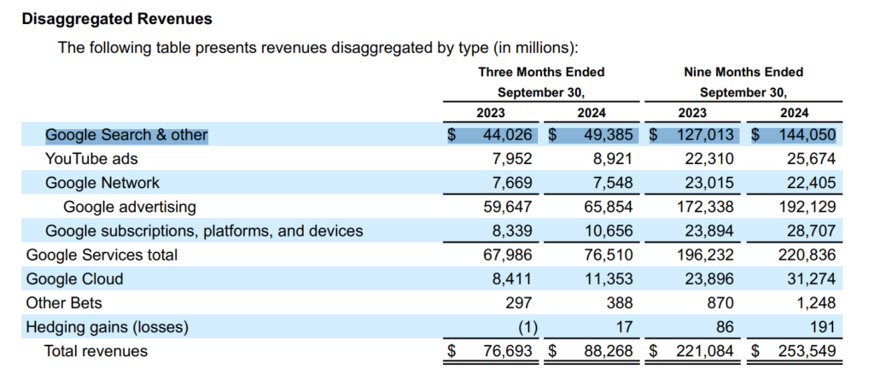Select the highlighted Google Search & other label
This screenshot has width=874, height=375.
[x=126, y=135]
